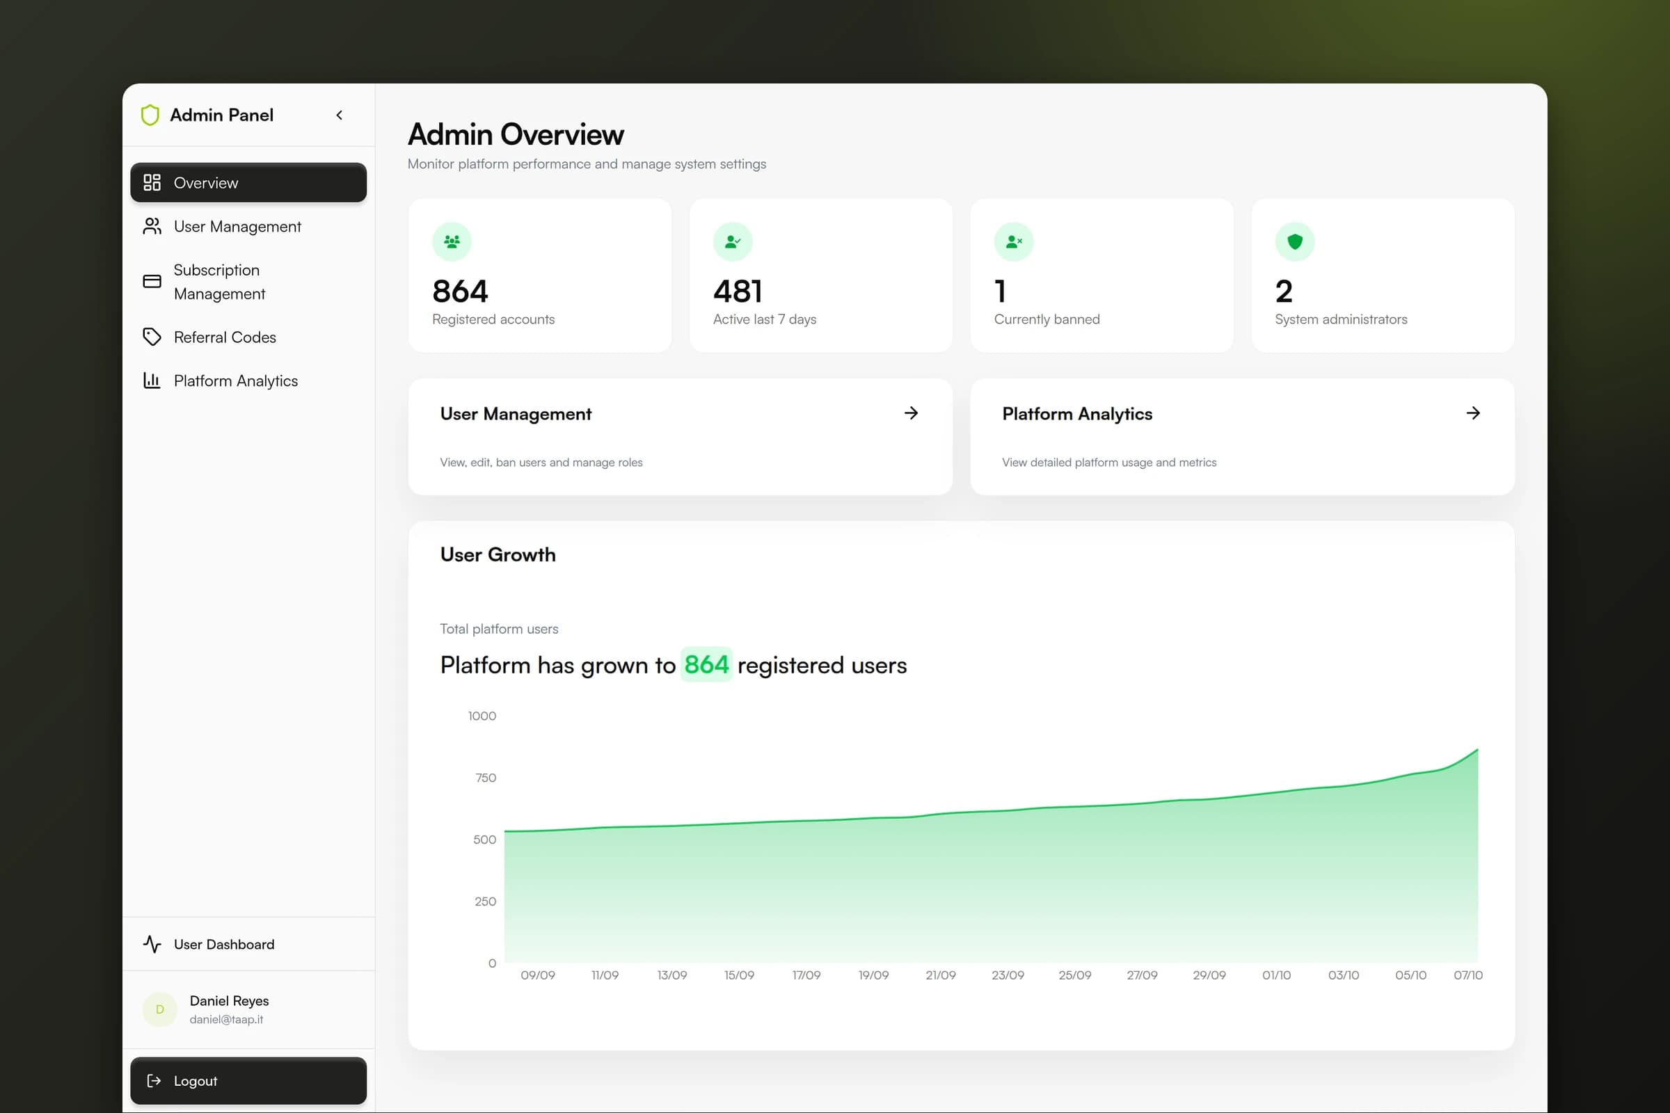Click the Registered accounts group icon
This screenshot has height=1113, width=1670.
point(452,242)
